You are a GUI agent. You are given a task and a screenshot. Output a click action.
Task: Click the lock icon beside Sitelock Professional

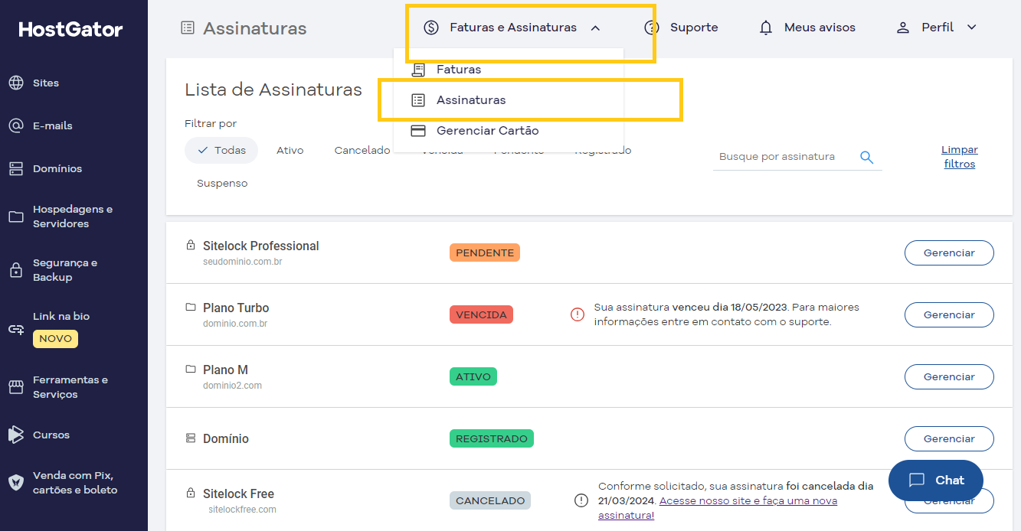point(191,245)
